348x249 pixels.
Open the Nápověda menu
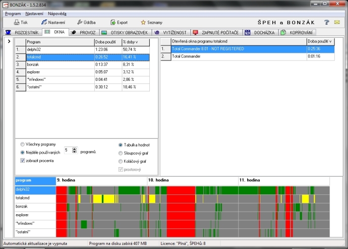point(57,14)
